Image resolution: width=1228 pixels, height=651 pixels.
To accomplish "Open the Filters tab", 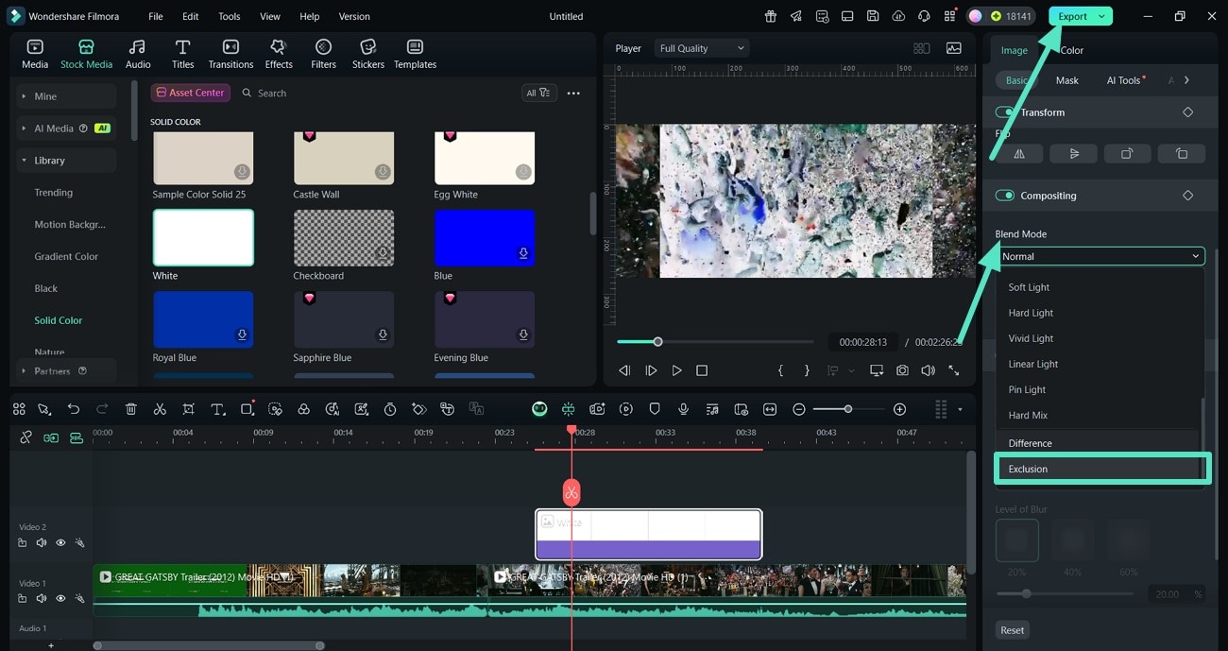I will (x=323, y=54).
